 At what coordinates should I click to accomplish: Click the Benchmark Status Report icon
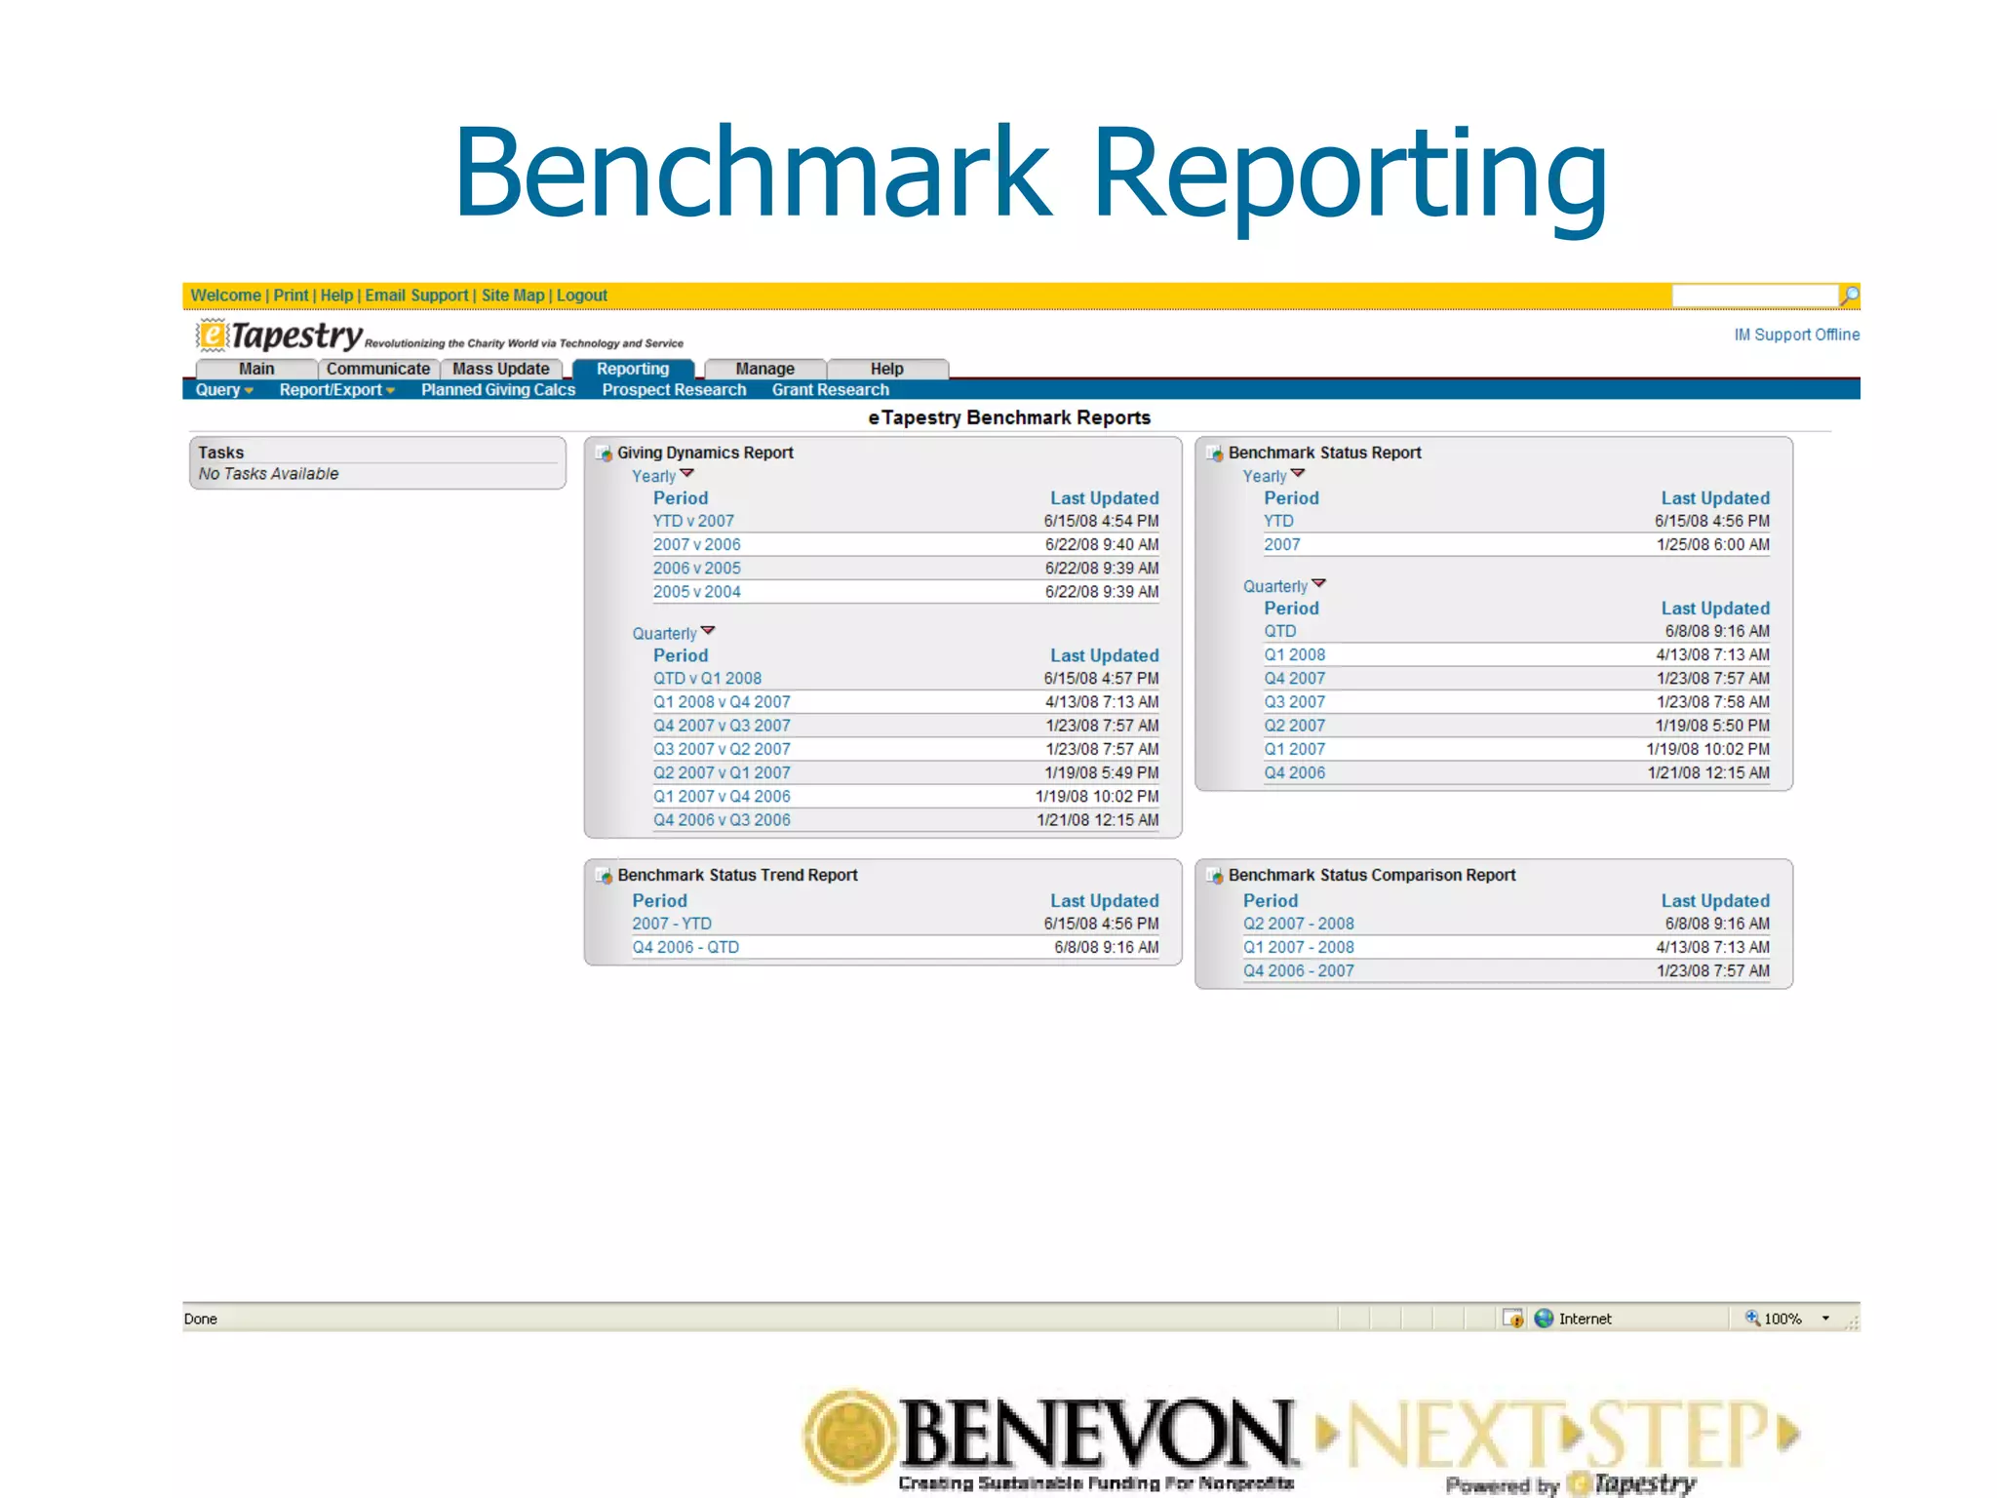[x=1215, y=453]
